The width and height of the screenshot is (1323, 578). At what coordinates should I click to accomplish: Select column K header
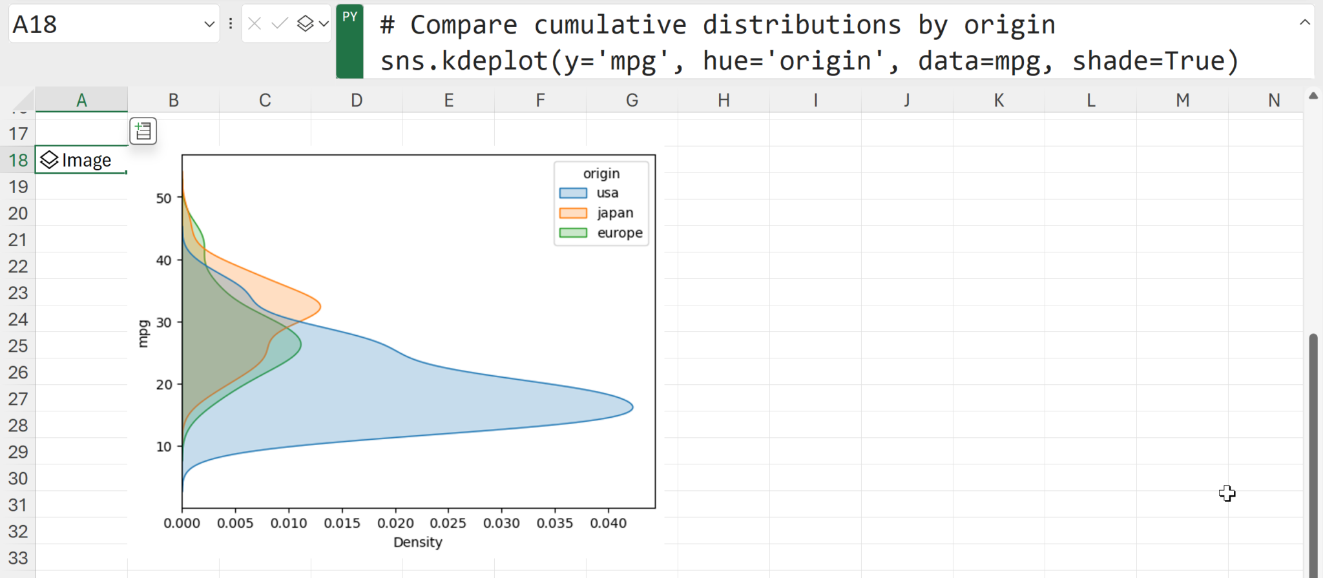coord(999,100)
